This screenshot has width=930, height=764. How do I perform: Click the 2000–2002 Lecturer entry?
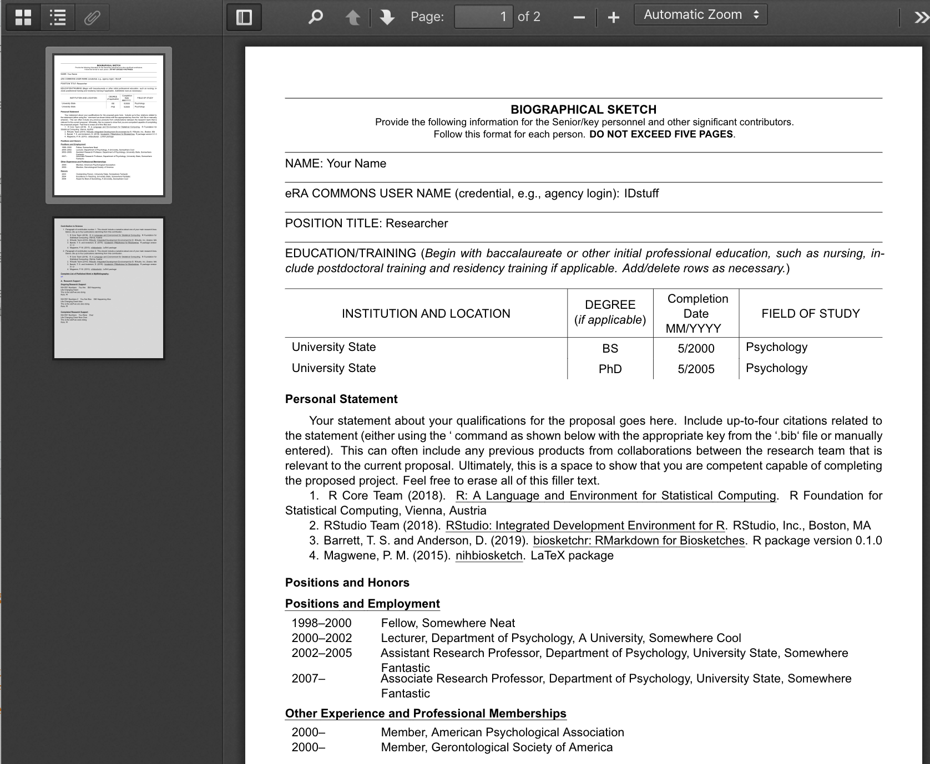517,638
